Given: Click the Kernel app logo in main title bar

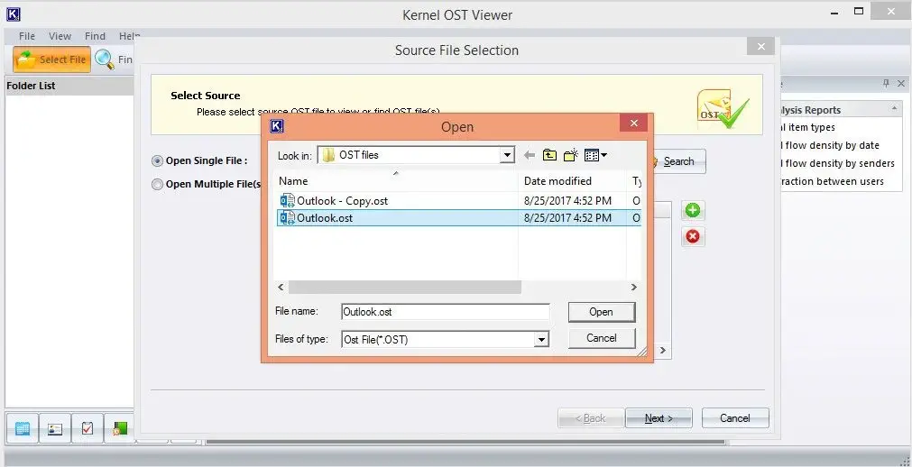Looking at the screenshot, I should click(x=14, y=14).
